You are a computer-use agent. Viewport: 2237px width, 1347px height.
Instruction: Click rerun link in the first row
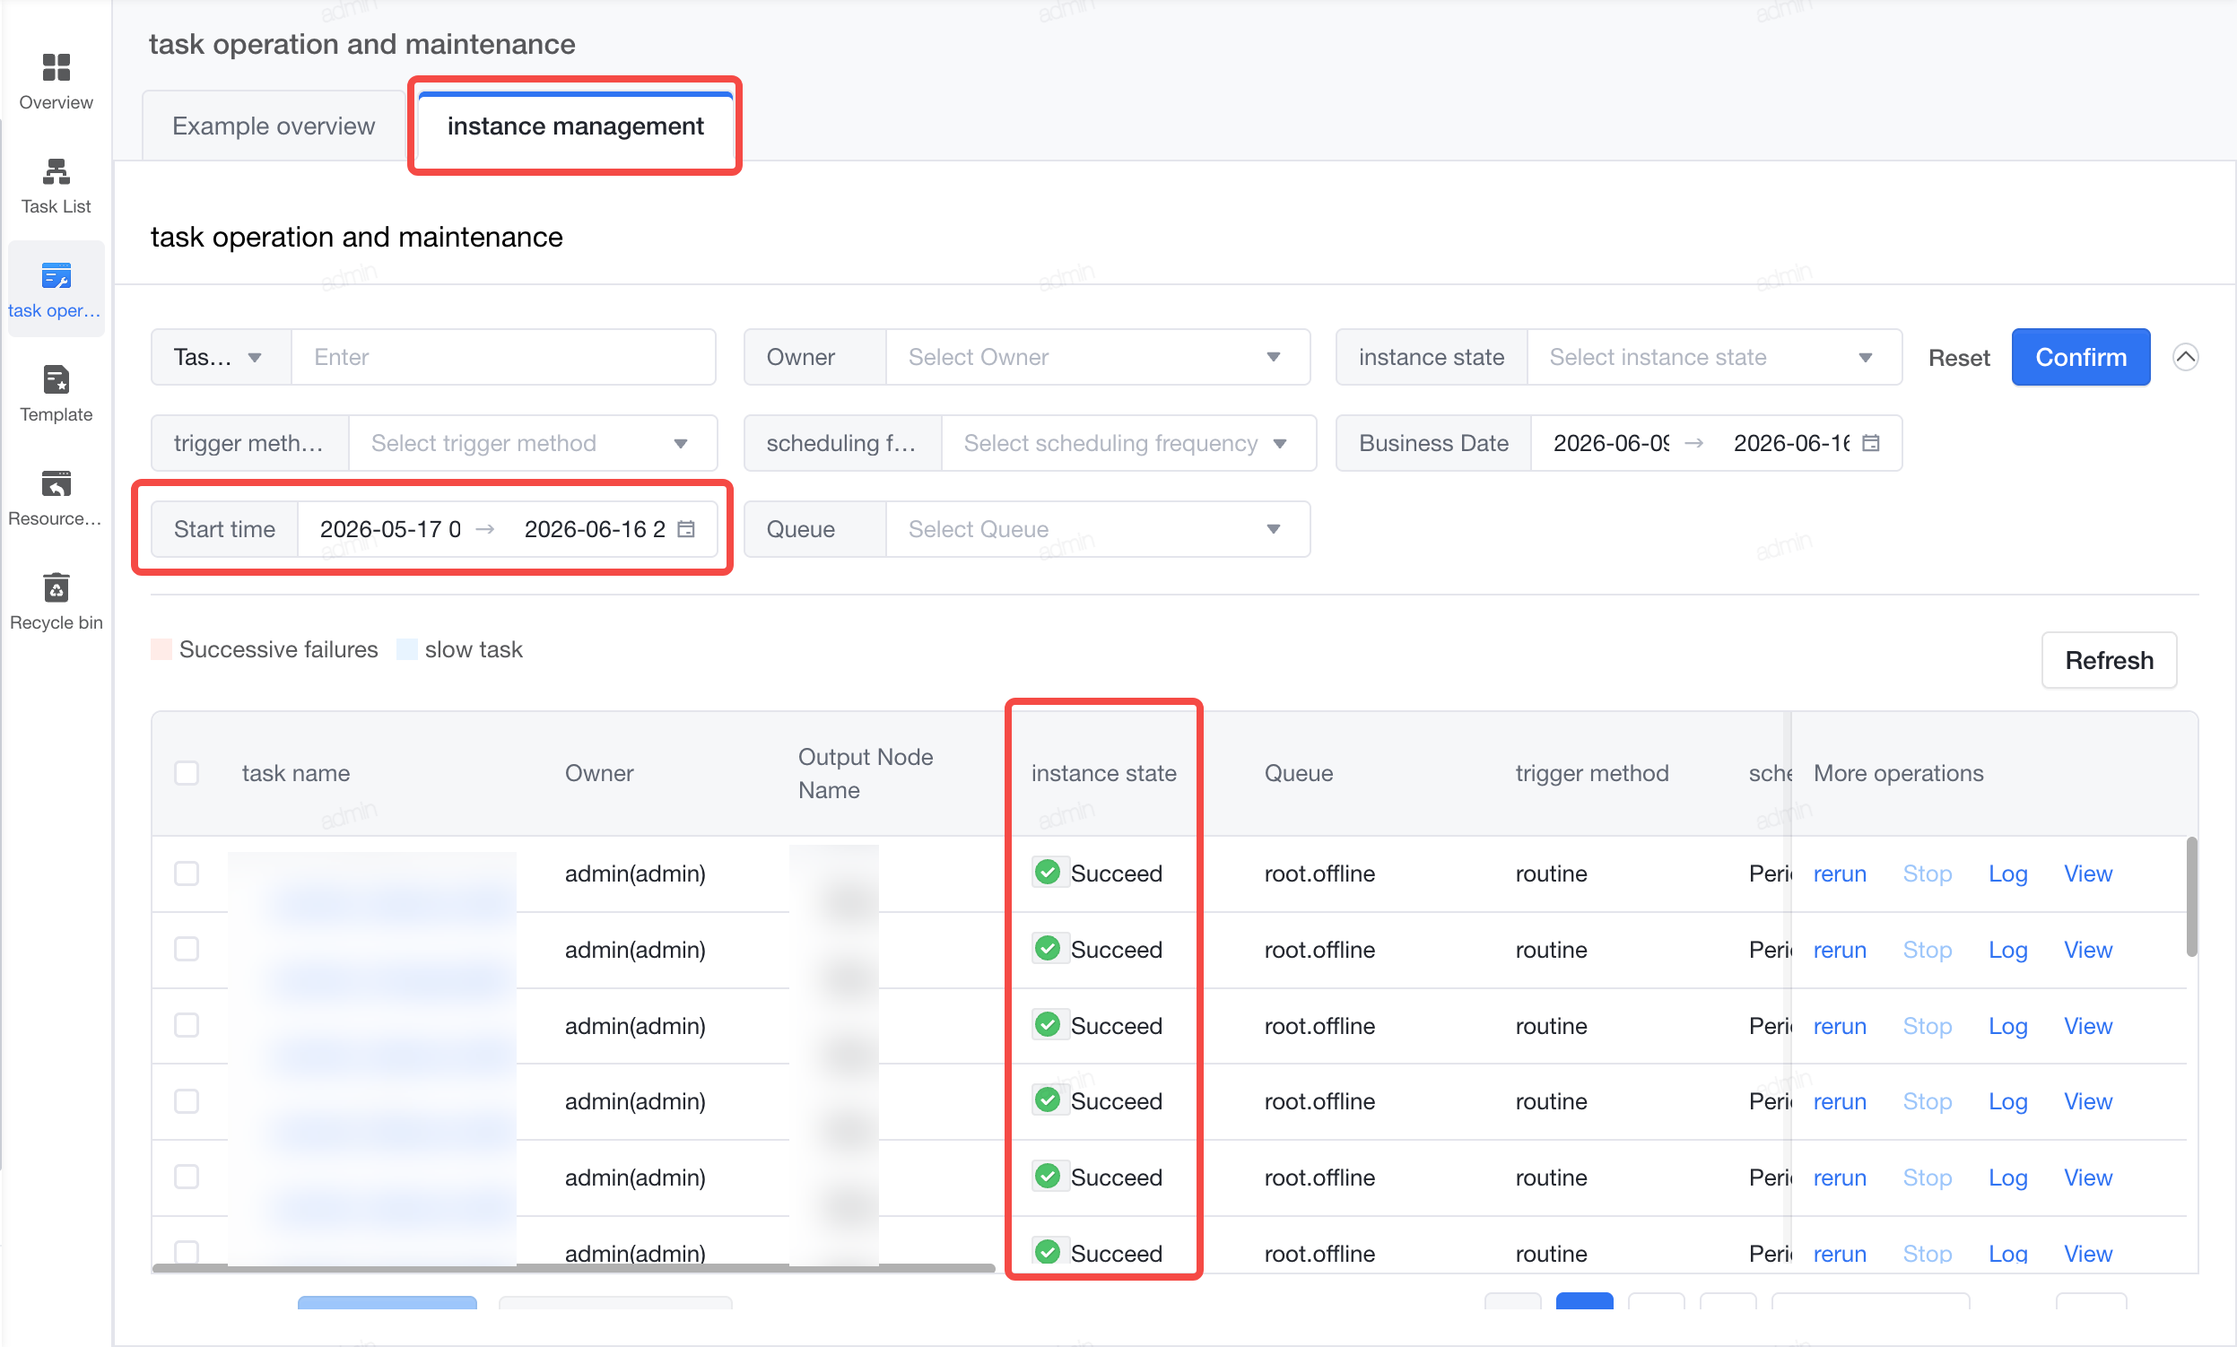point(1840,873)
